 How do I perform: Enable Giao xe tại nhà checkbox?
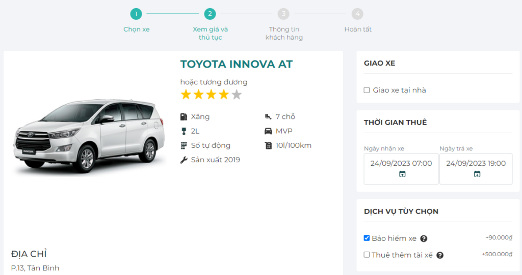pyautogui.click(x=367, y=90)
